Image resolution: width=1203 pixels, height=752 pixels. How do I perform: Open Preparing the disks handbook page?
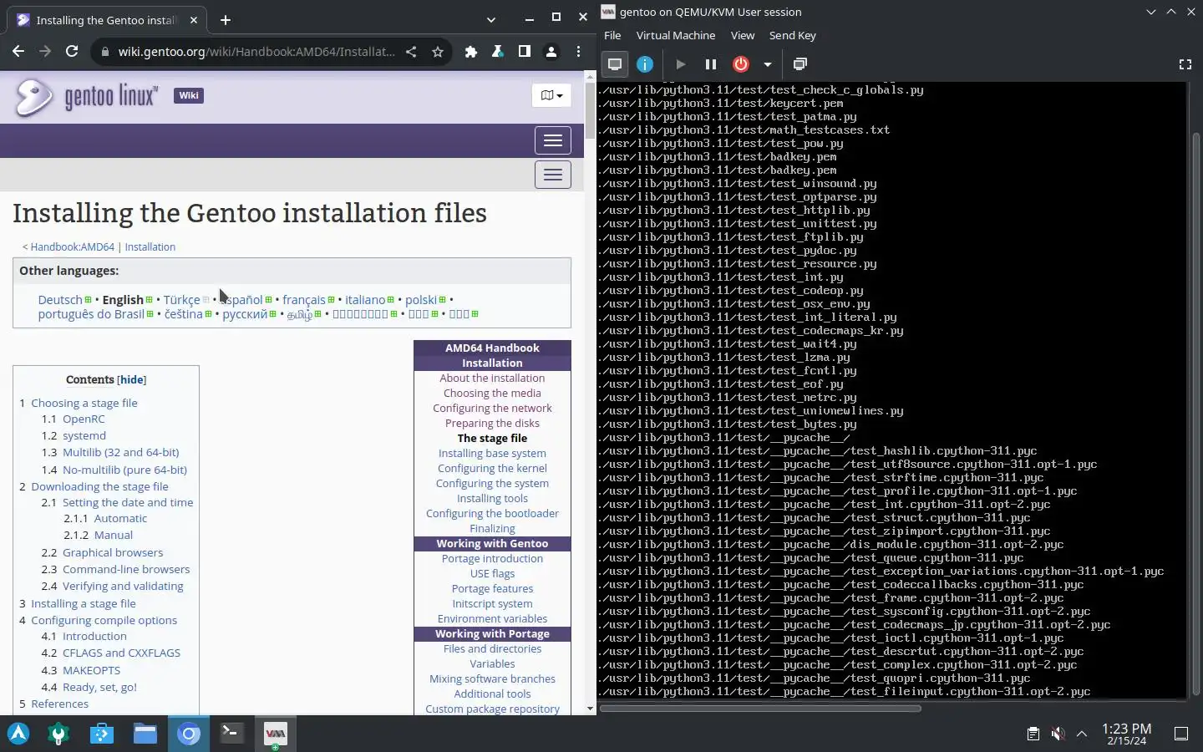click(492, 424)
